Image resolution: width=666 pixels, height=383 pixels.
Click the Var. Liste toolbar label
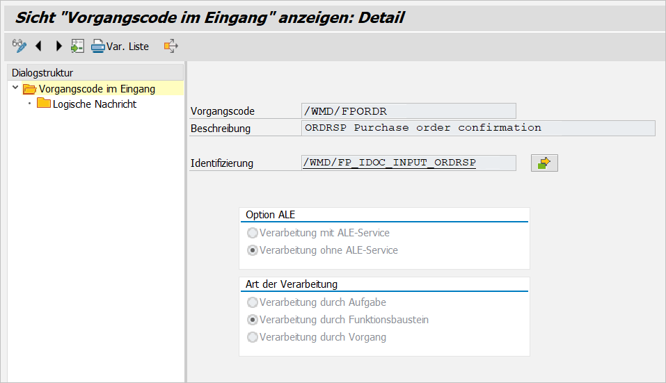tap(127, 47)
